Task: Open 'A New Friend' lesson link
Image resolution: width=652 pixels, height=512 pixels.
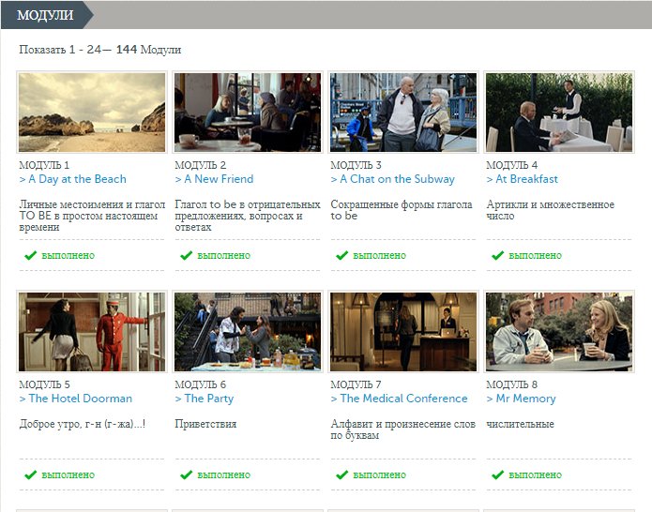Action: tap(215, 179)
